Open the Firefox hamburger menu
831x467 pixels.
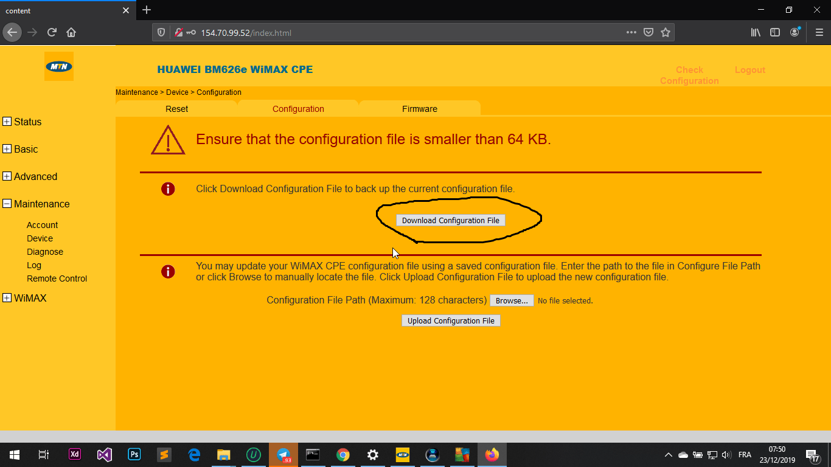coord(819,32)
